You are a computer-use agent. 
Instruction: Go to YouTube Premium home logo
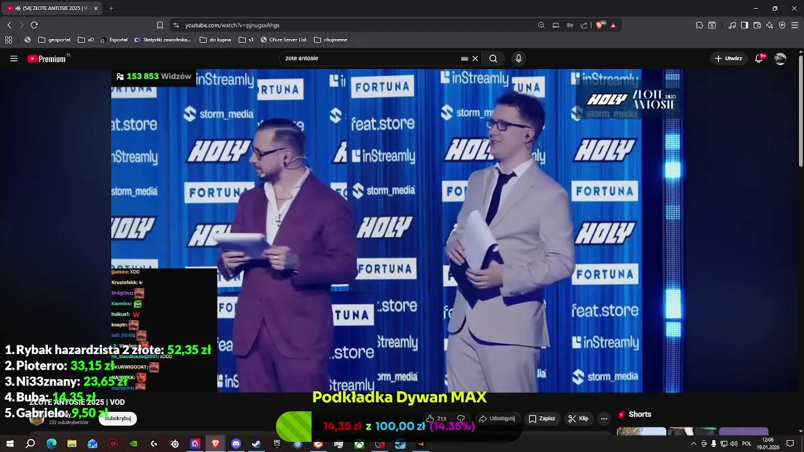[x=46, y=58]
